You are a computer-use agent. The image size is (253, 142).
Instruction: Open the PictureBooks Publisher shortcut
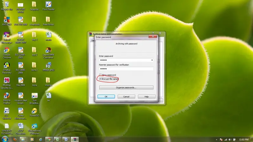[34, 129]
